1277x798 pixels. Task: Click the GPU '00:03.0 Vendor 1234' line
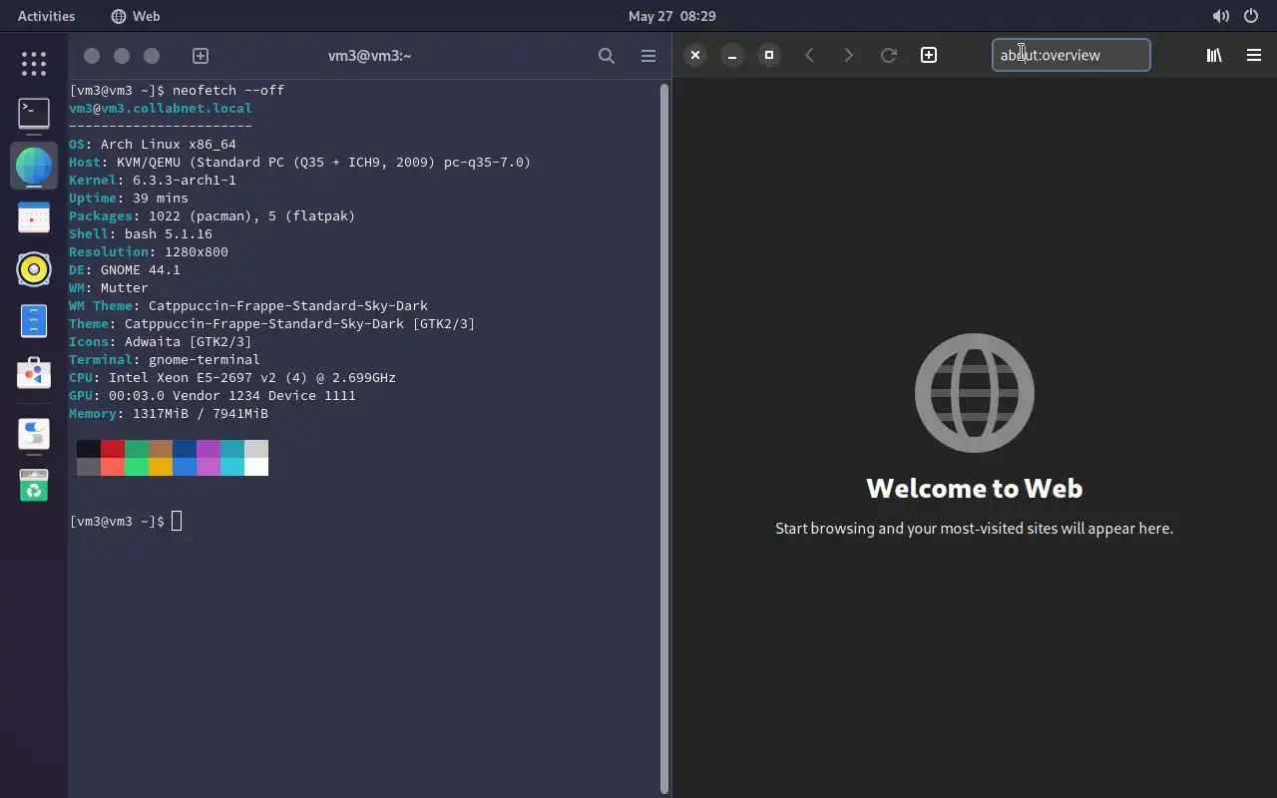click(x=213, y=395)
